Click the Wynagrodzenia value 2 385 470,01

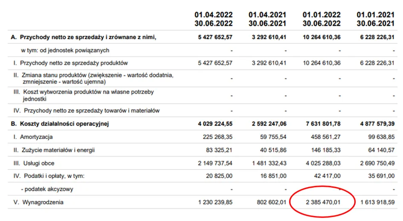coord(323,202)
